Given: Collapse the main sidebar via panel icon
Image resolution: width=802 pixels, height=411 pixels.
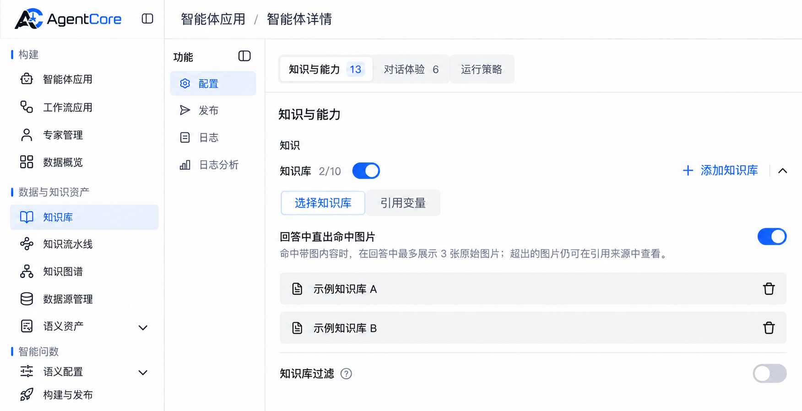Looking at the screenshot, I should pyautogui.click(x=147, y=19).
